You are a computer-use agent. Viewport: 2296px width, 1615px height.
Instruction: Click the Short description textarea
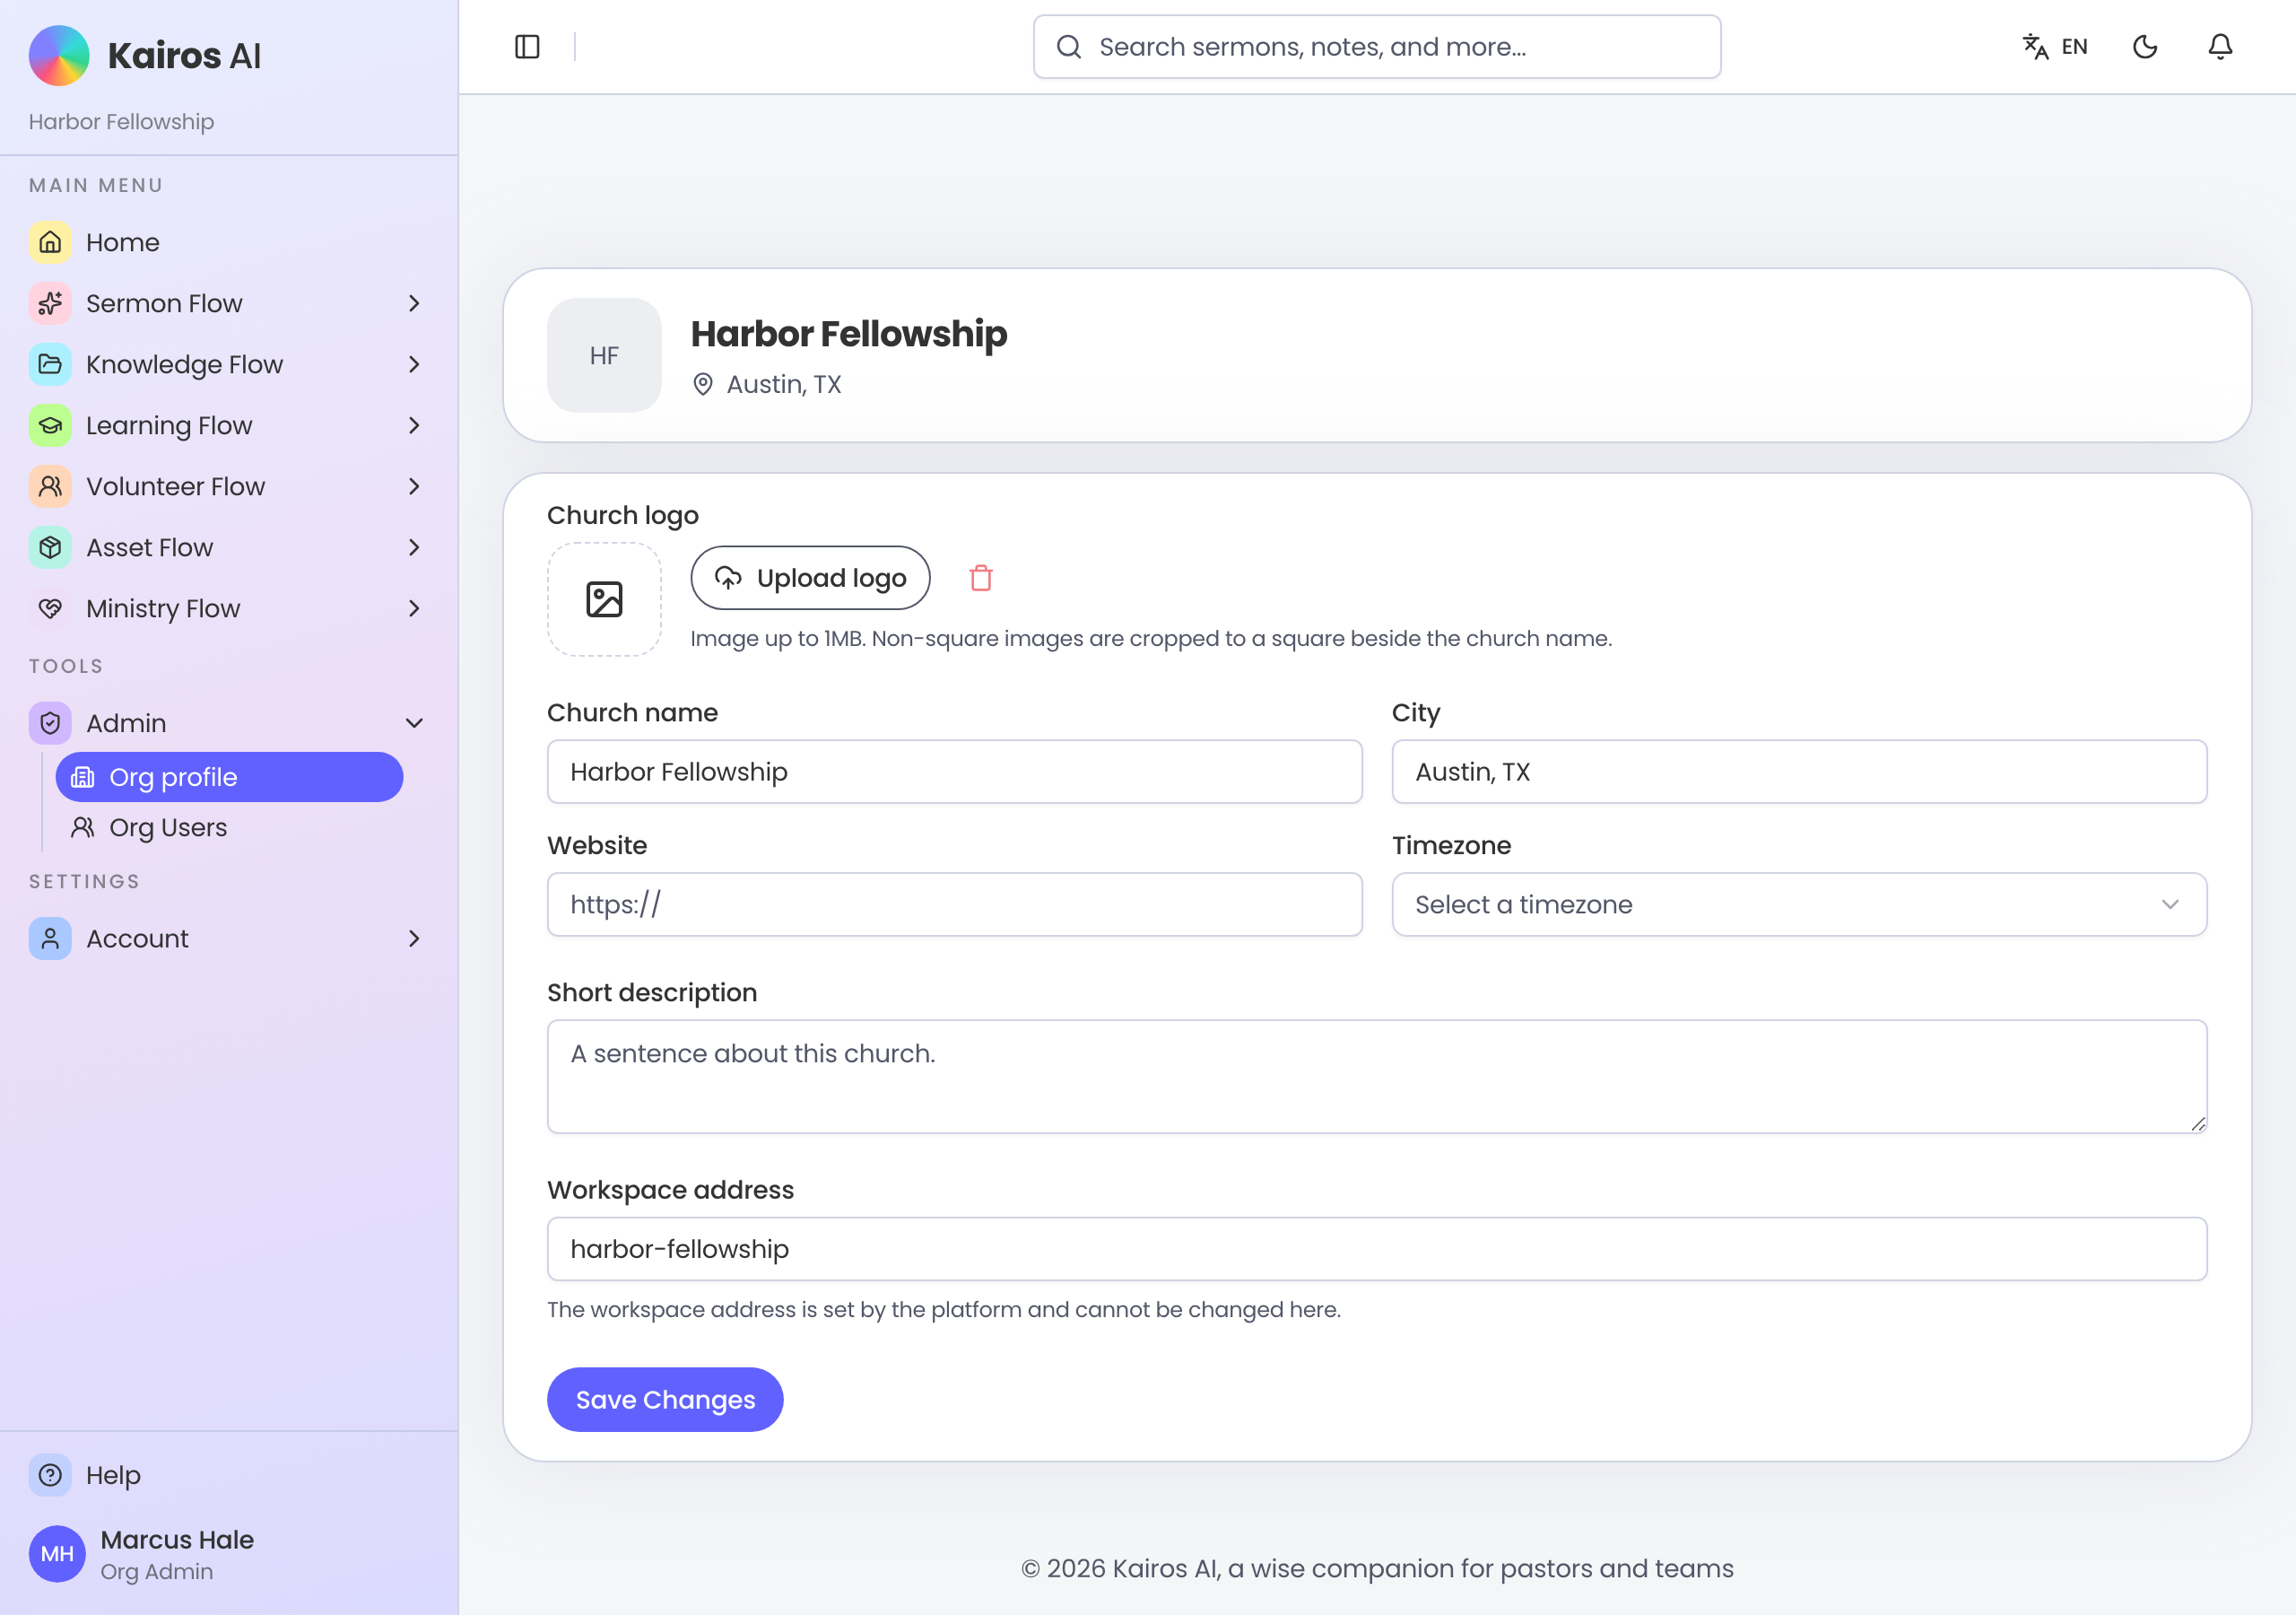[1377, 1077]
